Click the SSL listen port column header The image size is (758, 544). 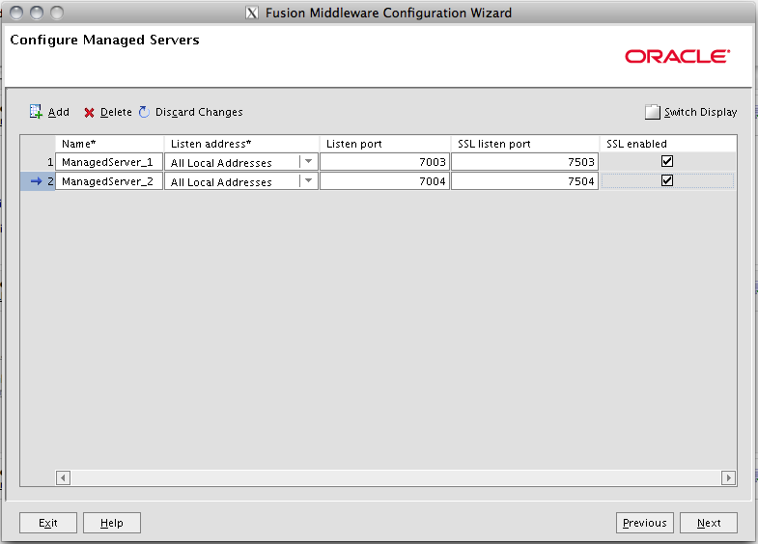(x=525, y=144)
